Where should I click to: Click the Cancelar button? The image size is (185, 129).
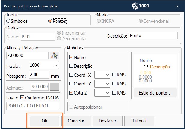[x=76, y=121]
